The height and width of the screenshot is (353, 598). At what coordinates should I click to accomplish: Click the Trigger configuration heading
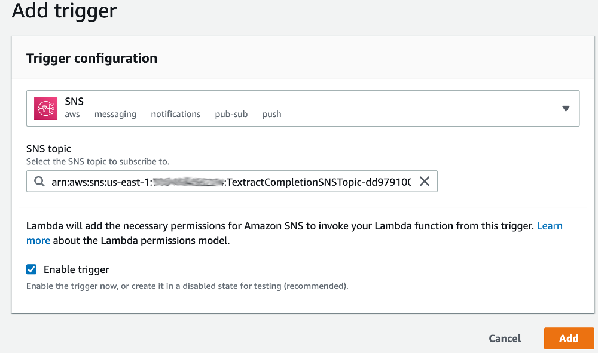[91, 59]
